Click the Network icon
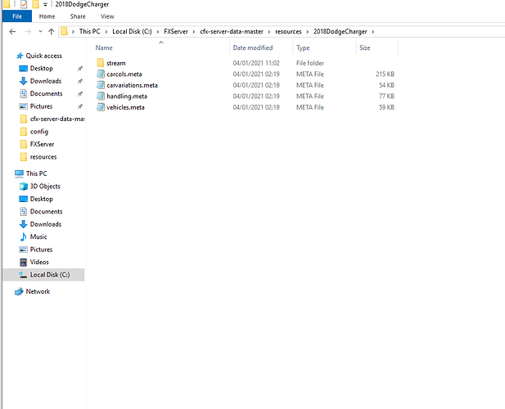 tap(19, 291)
